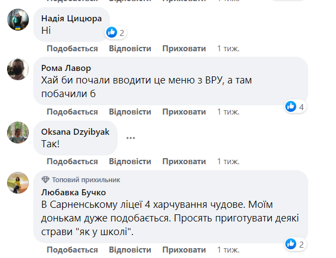Reply to Любавка Бучко's comment via Відповісти
Image resolution: width=336 pixels, height=258 pixels.
[x=130, y=250]
